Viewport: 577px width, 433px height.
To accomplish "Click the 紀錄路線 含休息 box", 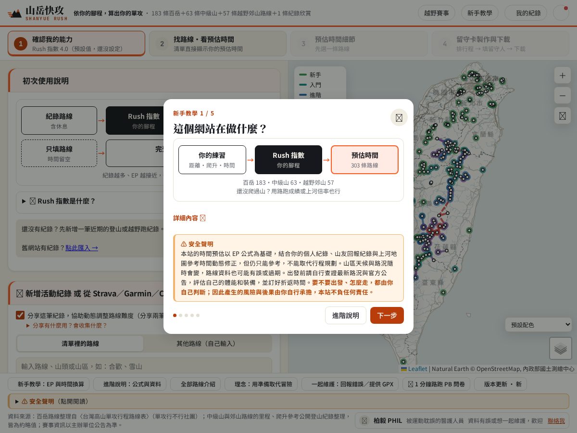I will [x=59, y=120].
